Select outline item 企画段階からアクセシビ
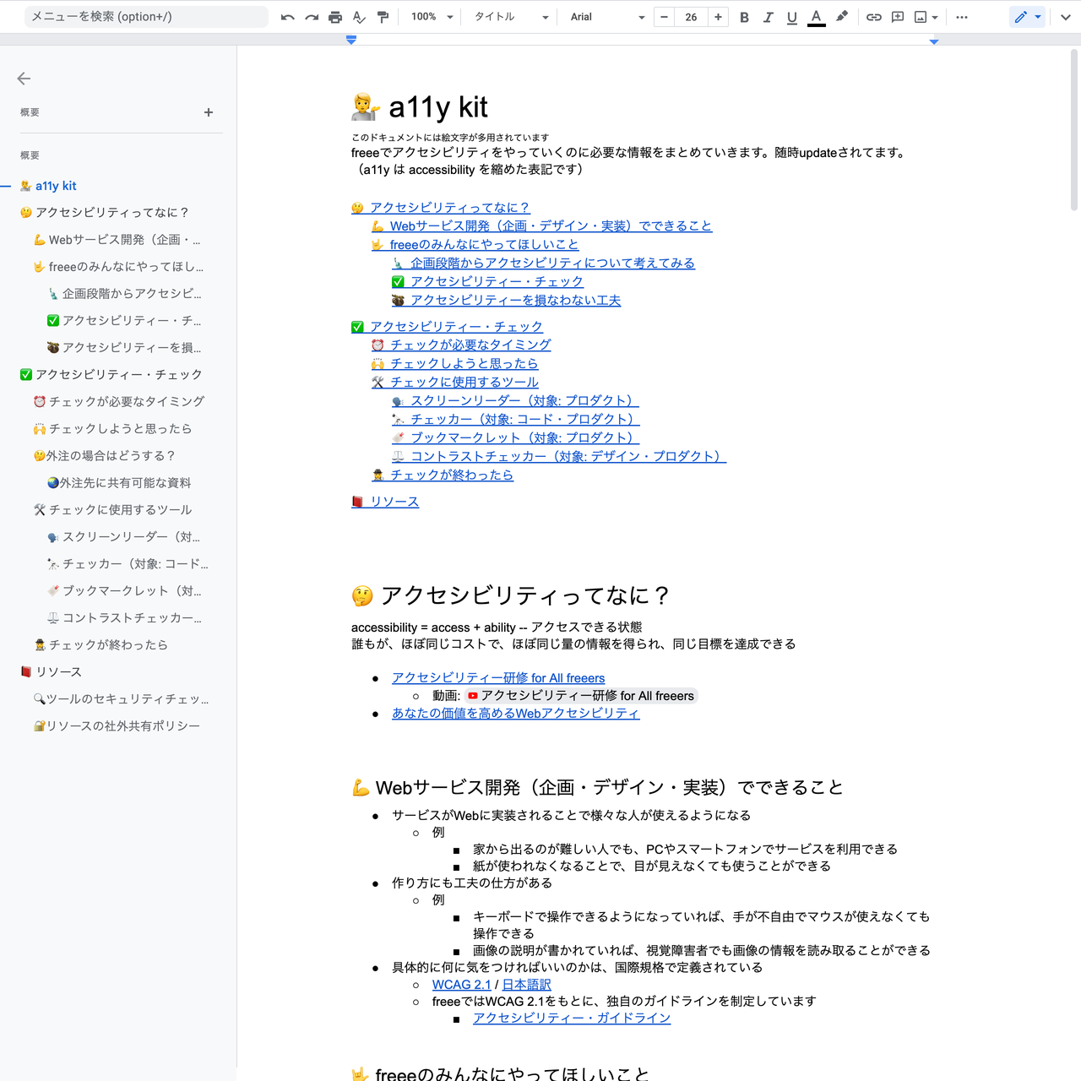 (x=124, y=294)
